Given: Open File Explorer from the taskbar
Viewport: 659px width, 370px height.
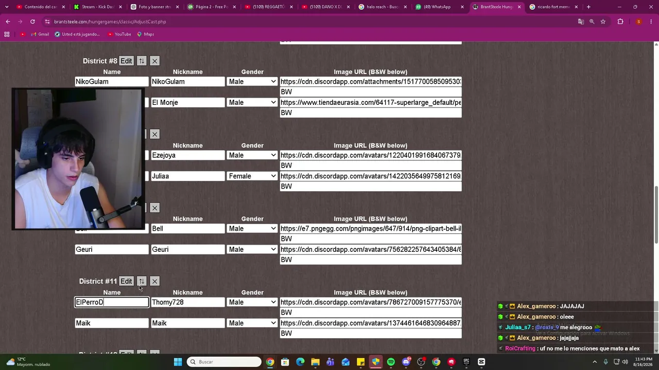Looking at the screenshot, I should [315, 362].
